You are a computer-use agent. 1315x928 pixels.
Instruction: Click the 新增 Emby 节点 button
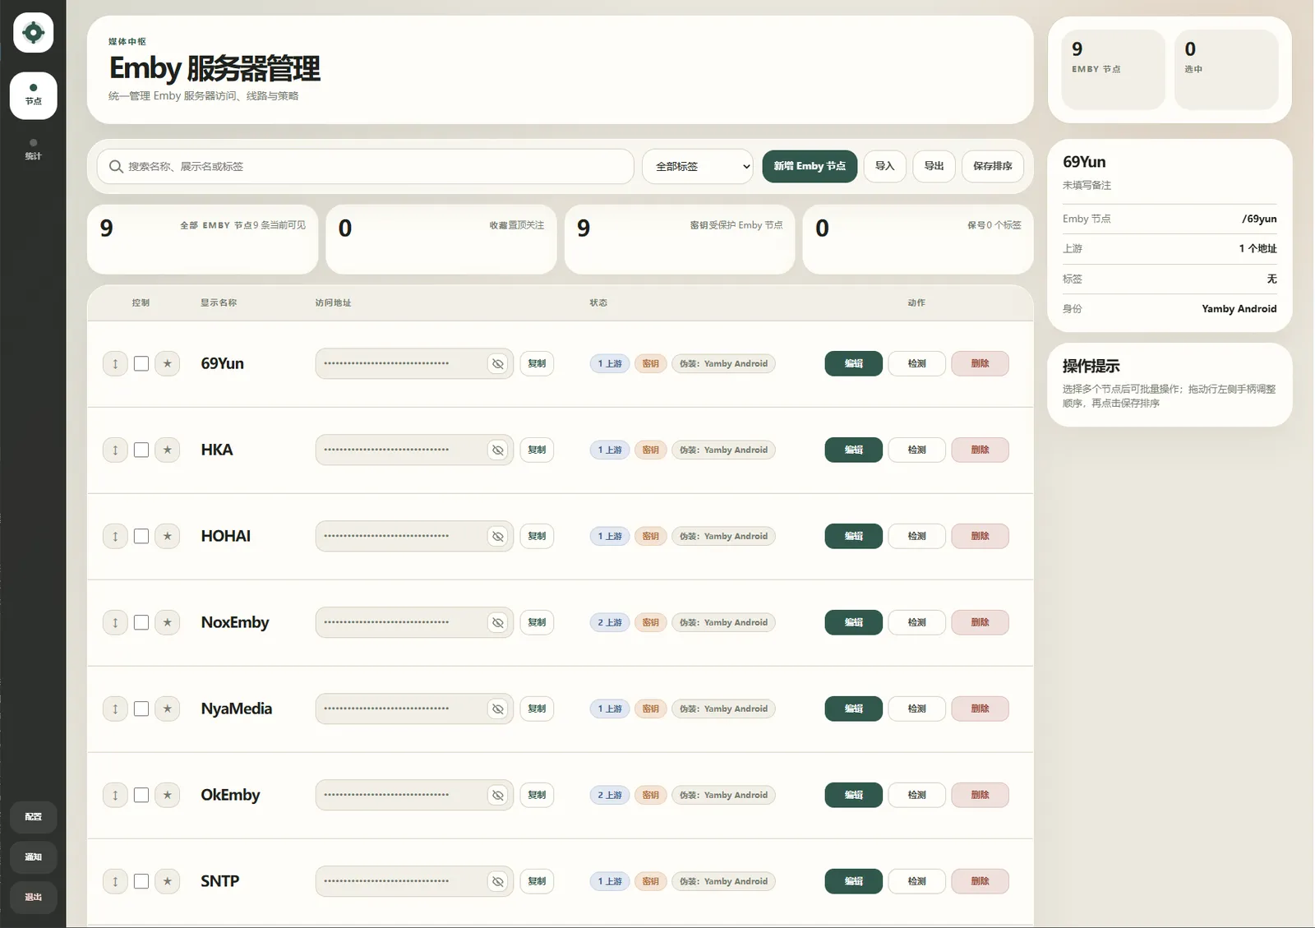point(810,166)
